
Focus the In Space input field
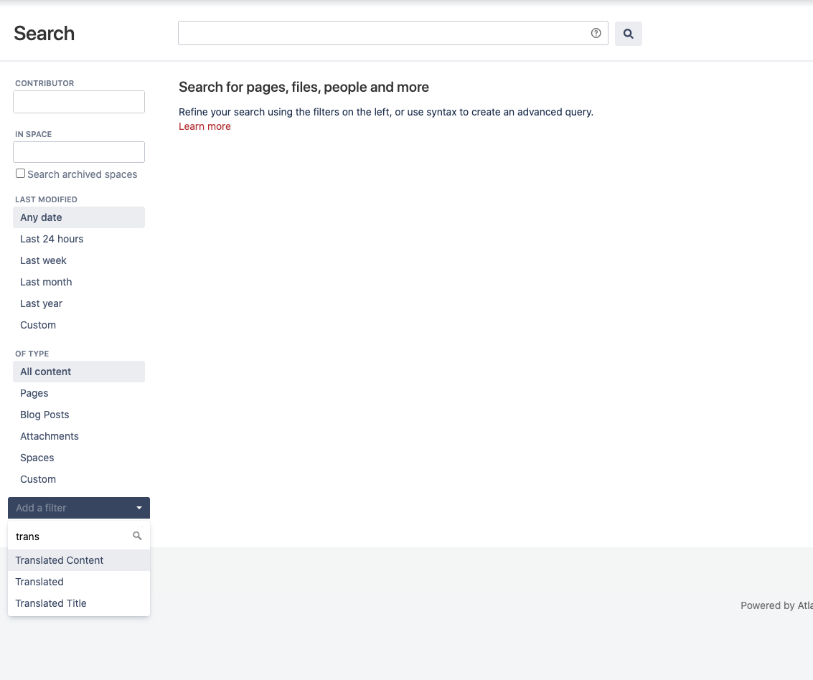[79, 152]
